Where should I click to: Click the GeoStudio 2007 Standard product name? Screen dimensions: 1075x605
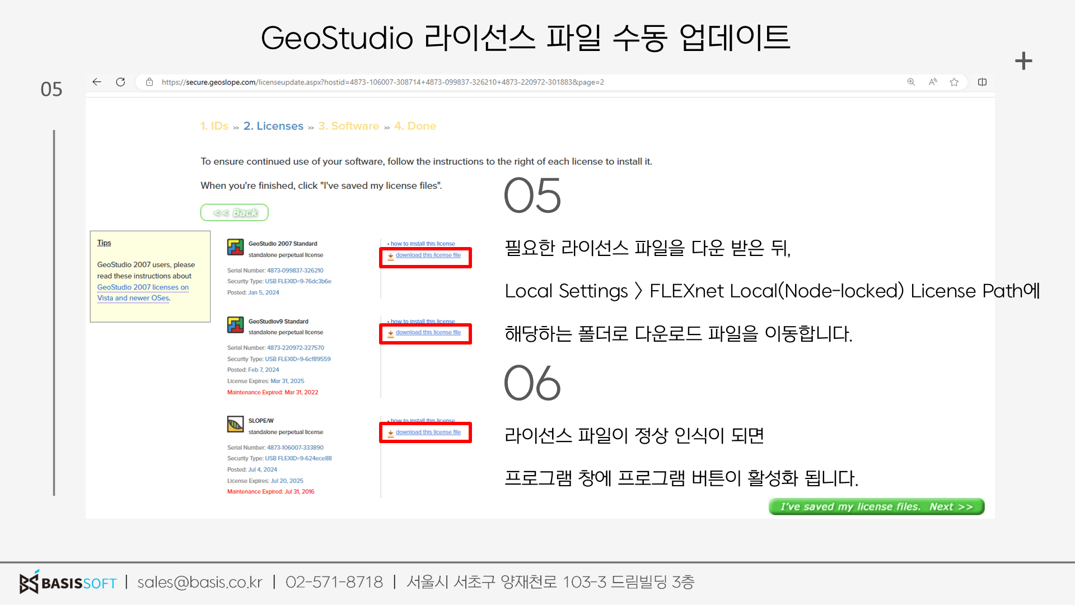coord(283,244)
